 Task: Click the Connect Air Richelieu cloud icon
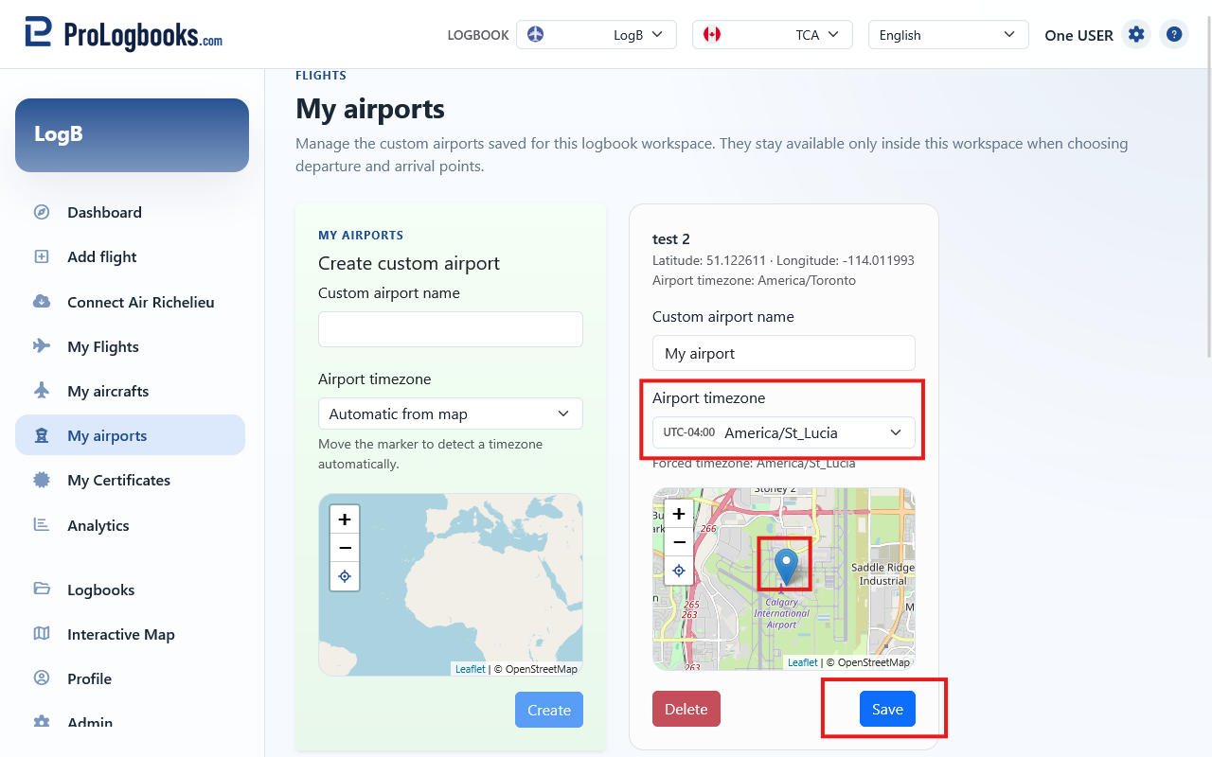tap(42, 302)
